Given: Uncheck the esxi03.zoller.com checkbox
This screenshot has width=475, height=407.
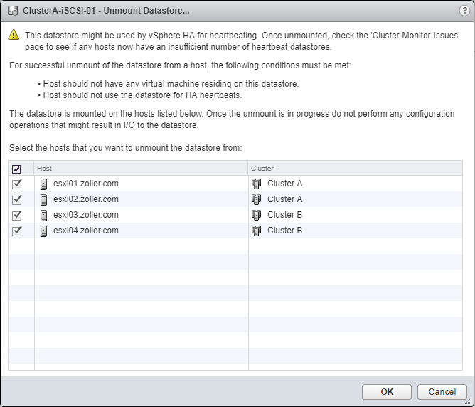Looking at the screenshot, I should (x=17, y=215).
